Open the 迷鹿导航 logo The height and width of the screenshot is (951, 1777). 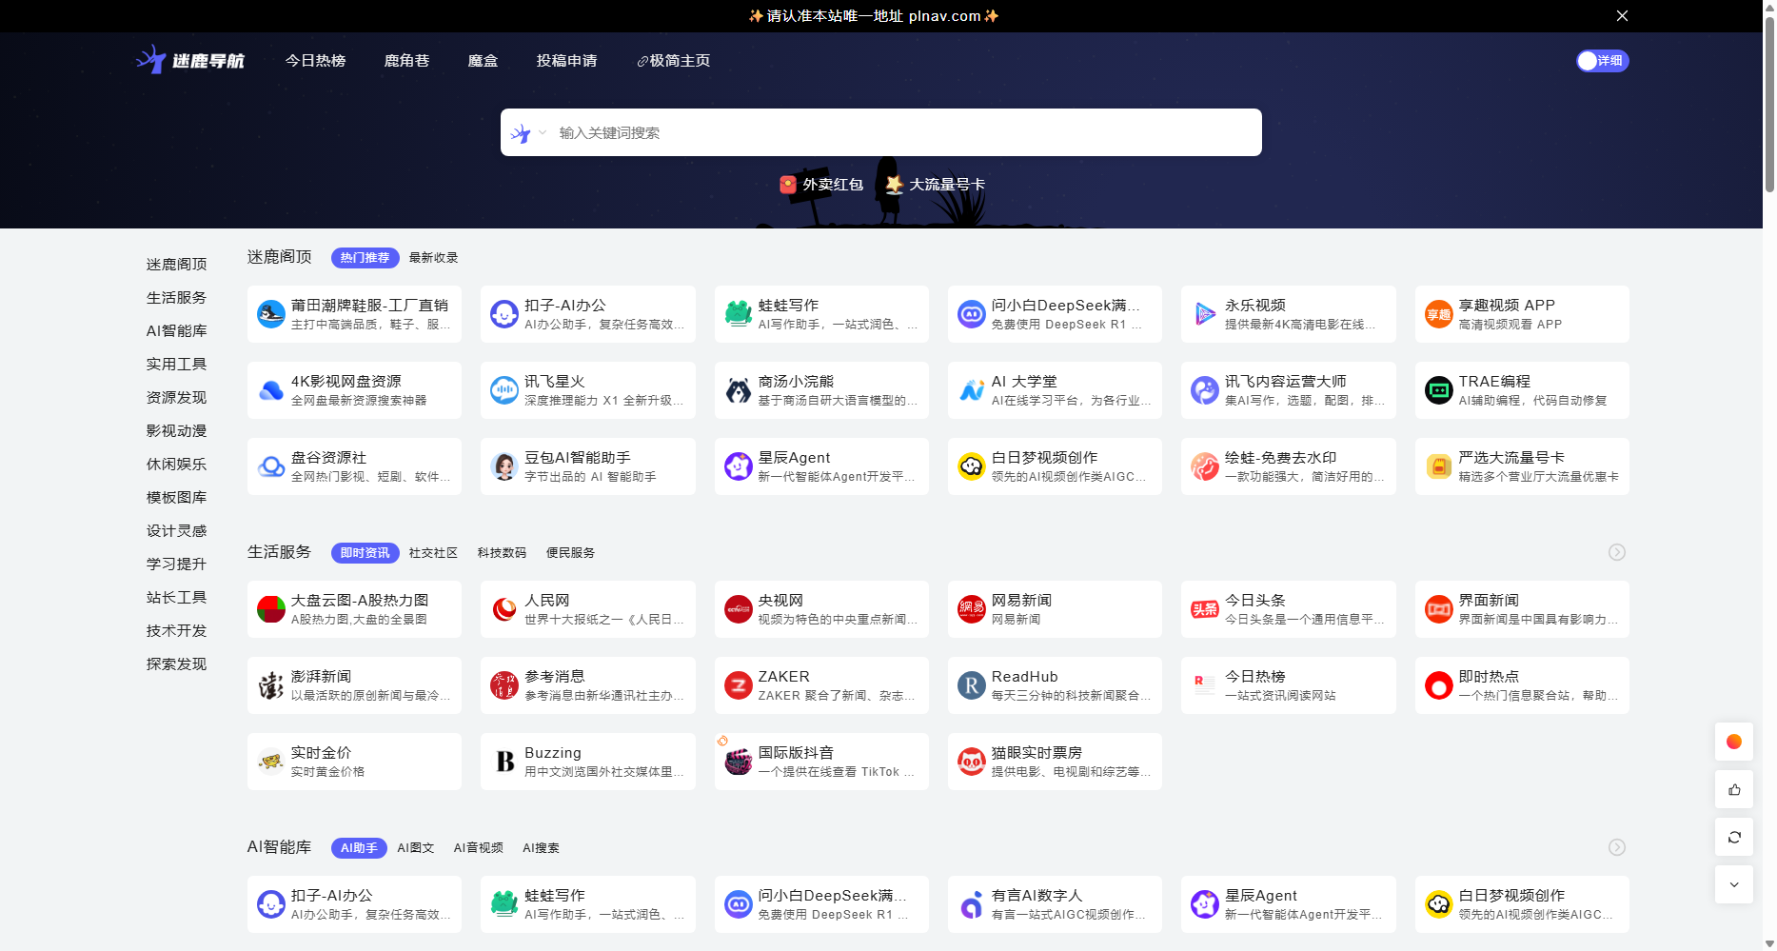point(190,60)
